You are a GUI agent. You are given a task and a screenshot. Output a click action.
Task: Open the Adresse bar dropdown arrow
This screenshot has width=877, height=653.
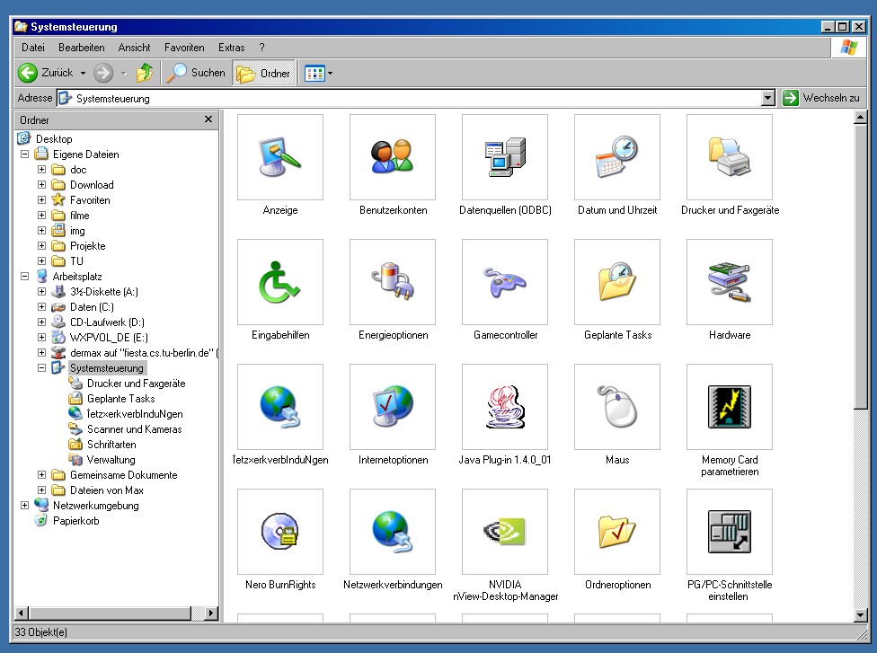pyautogui.click(x=767, y=99)
